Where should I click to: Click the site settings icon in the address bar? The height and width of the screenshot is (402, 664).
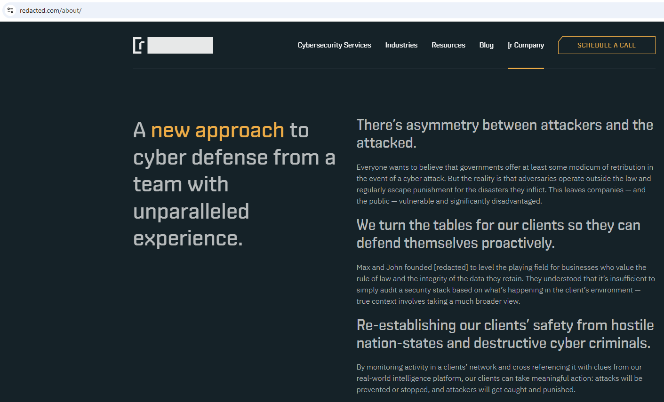pos(10,10)
